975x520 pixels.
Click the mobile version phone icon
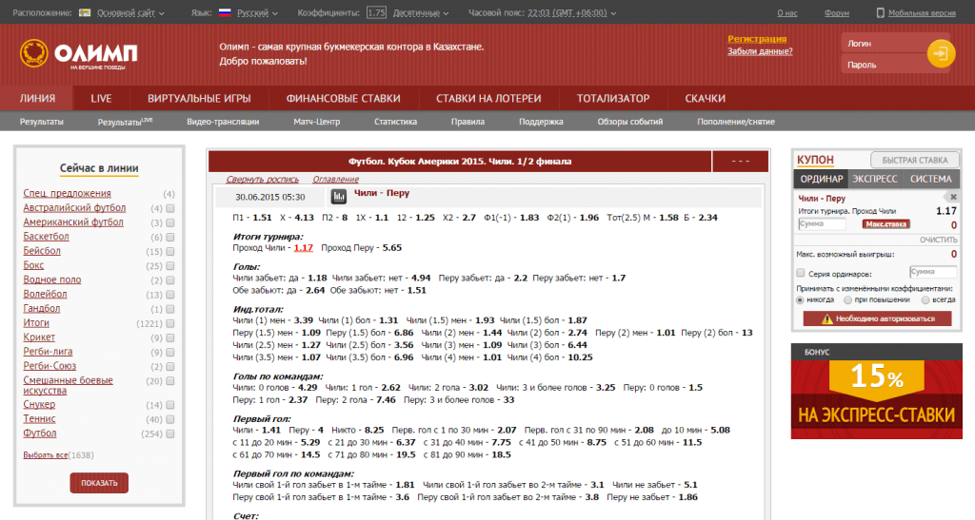(880, 12)
